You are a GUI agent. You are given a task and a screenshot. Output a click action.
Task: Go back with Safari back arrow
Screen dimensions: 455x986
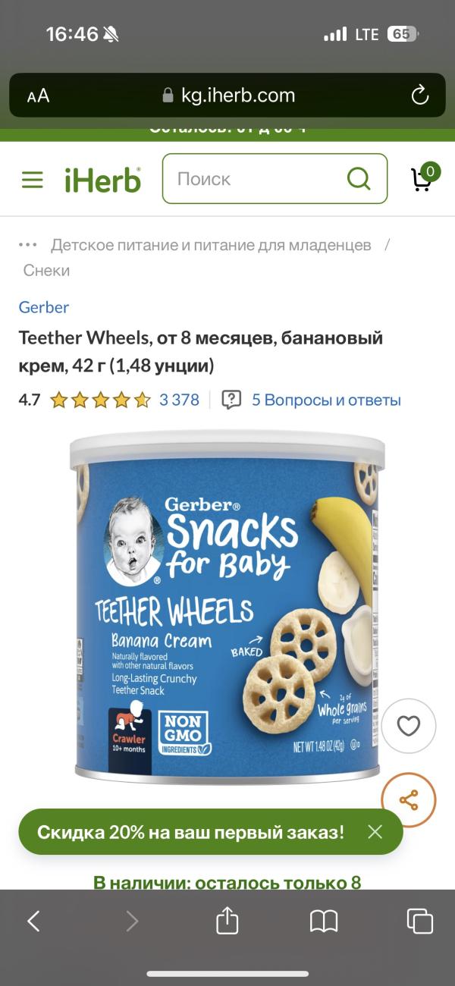[33, 921]
